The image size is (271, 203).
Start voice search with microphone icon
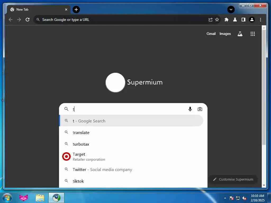click(190, 109)
